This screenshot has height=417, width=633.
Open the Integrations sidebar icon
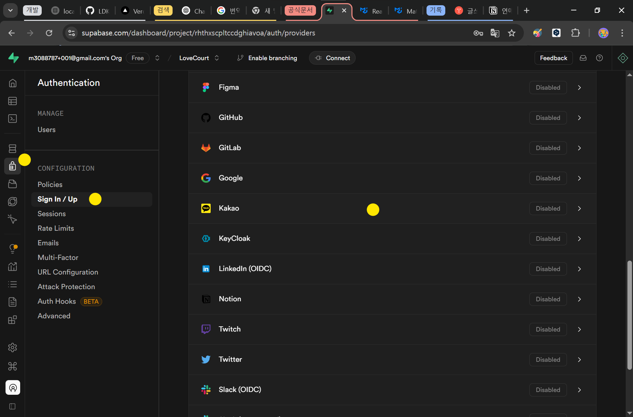[13, 320]
